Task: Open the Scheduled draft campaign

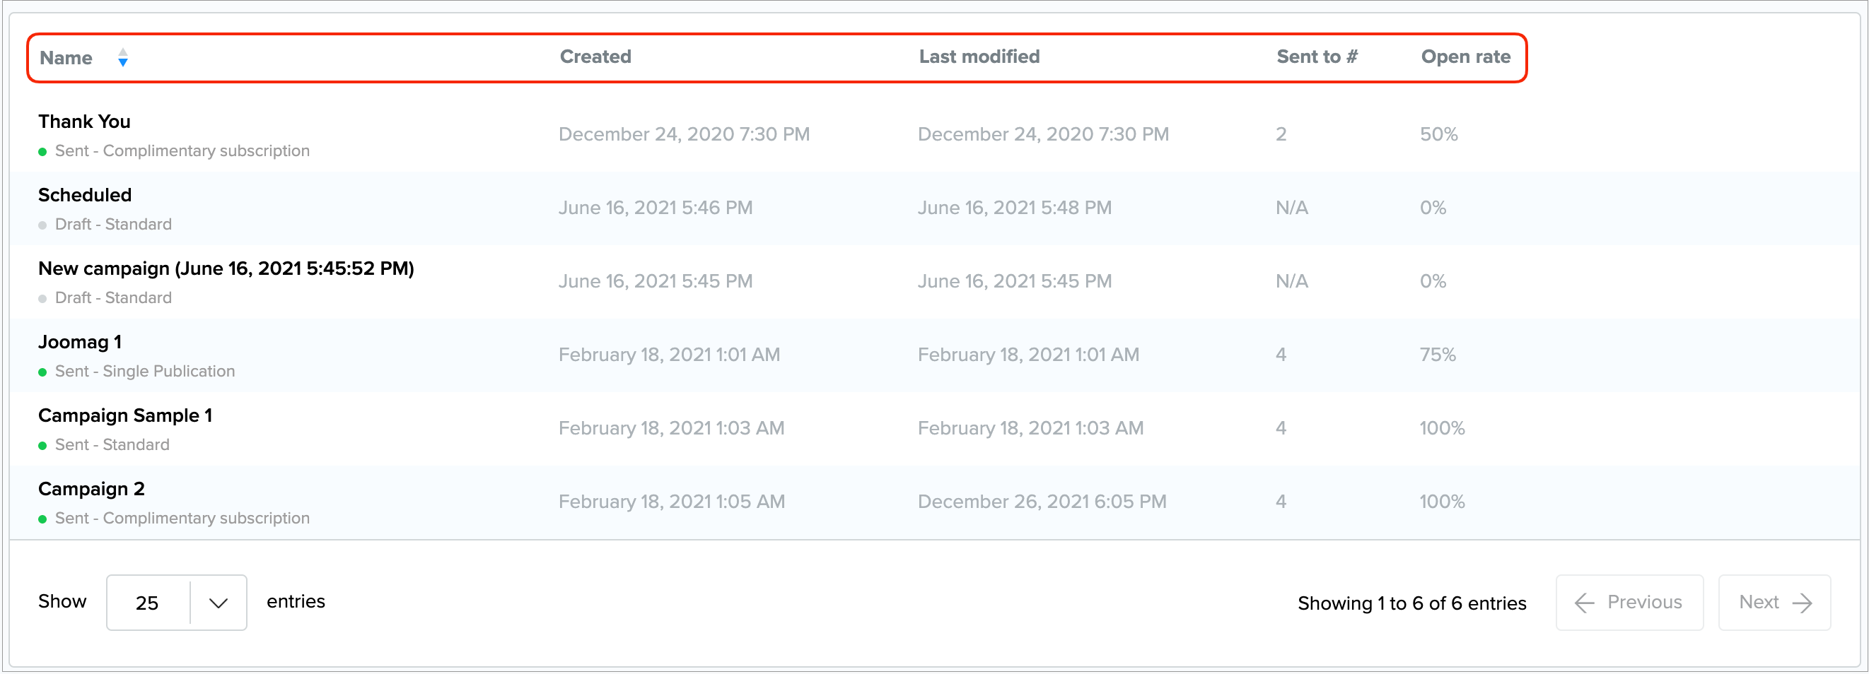Action: [85, 195]
